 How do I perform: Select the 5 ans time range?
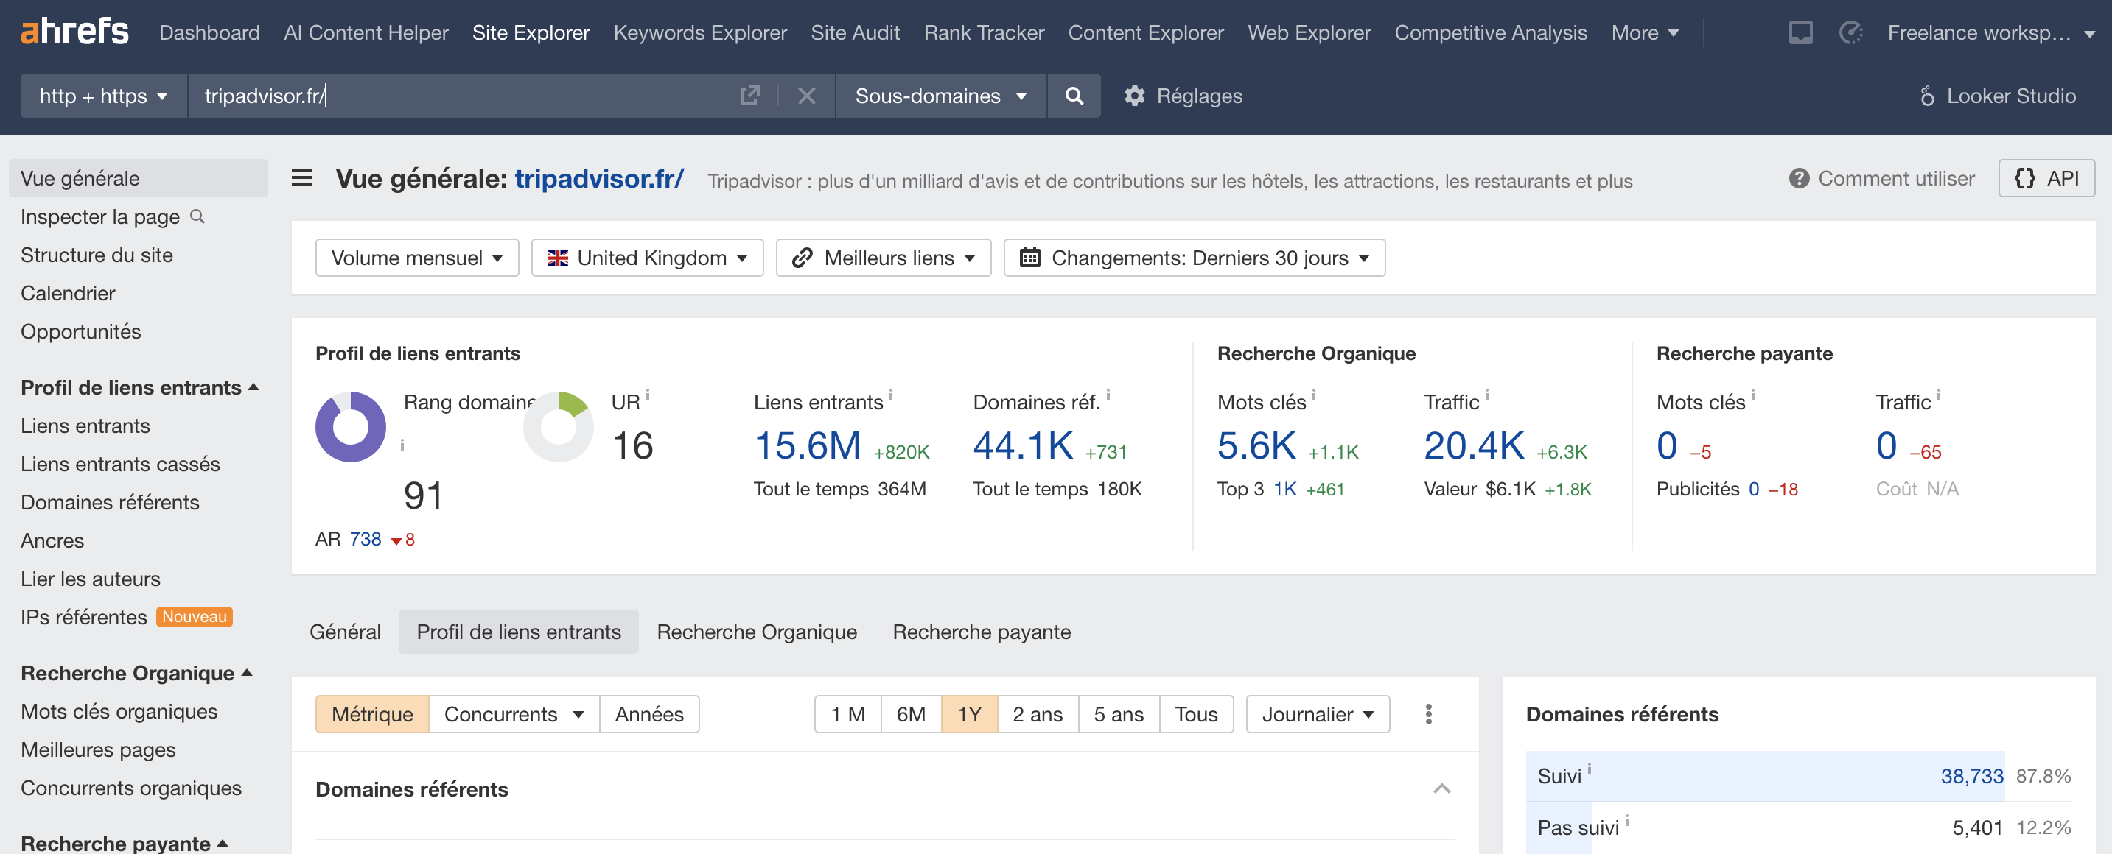1119,714
